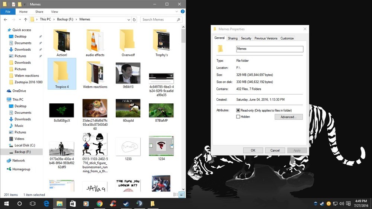Click Cancel in Memes Properties
The image size is (372, 209).
coord(275,150)
